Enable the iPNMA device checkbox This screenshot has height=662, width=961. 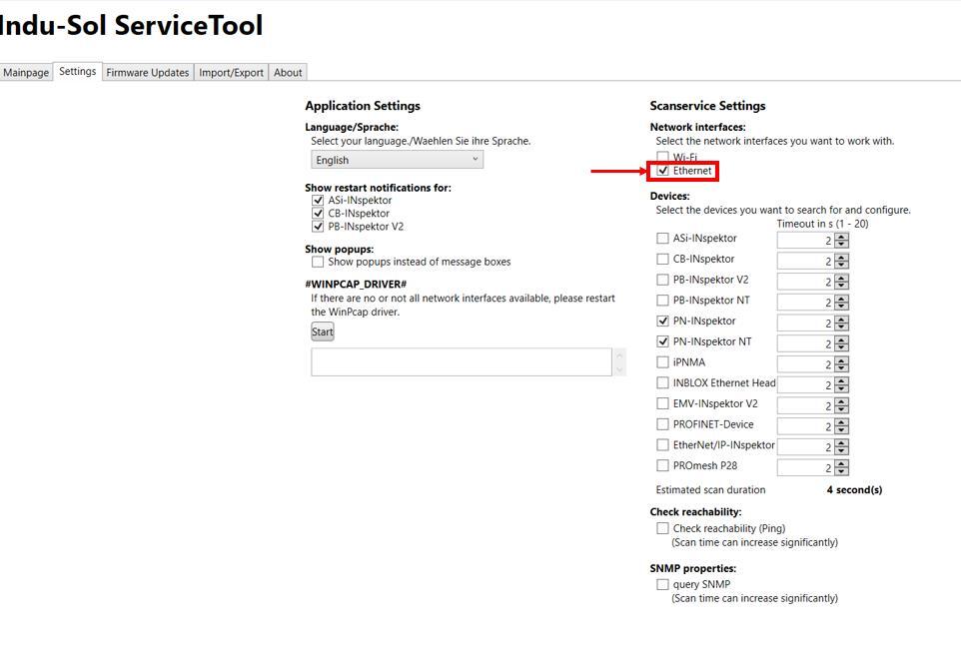point(662,362)
